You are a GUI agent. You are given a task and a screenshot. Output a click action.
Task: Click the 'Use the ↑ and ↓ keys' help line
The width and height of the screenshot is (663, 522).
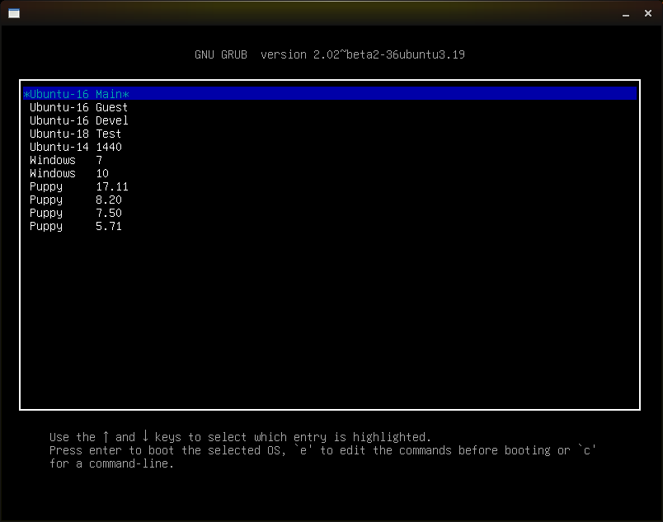(240, 436)
